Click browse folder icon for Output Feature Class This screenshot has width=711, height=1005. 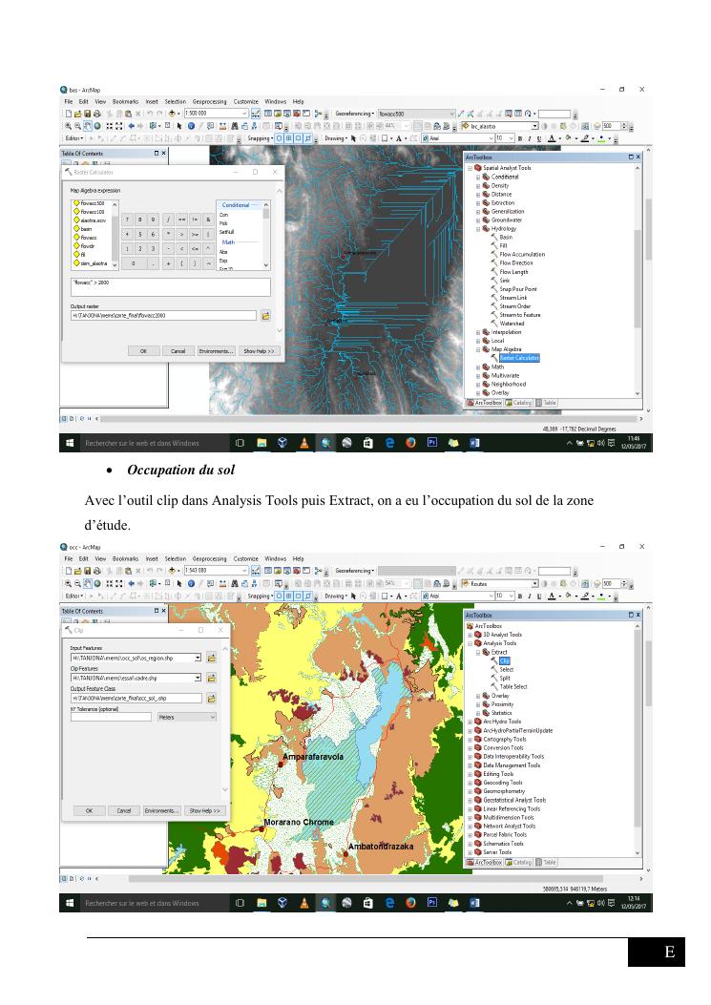pos(211,698)
